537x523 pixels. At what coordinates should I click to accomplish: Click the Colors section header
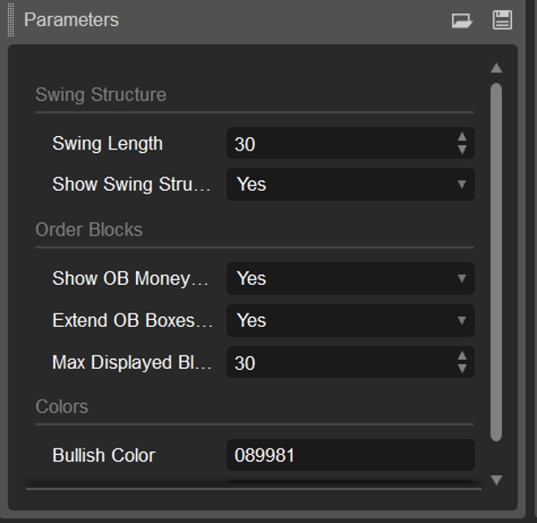pos(62,407)
